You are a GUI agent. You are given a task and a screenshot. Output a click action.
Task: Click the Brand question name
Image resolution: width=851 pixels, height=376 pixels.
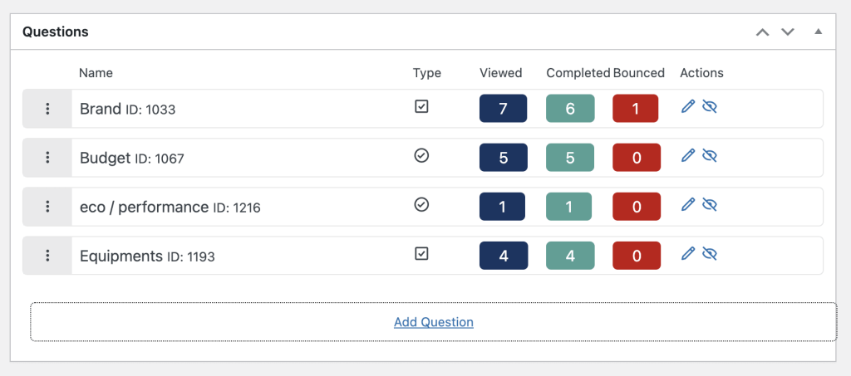[100, 109]
